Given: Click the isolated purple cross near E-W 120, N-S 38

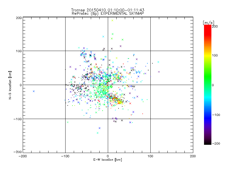Looking at the screenshot, I should (159, 72).
